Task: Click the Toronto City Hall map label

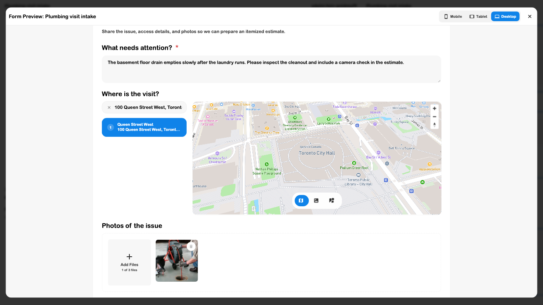Action: pyautogui.click(x=317, y=153)
